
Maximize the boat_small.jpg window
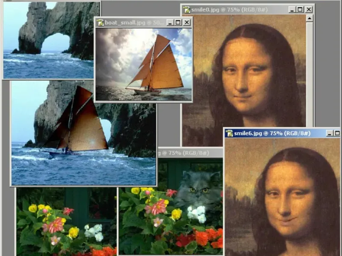point(178,23)
